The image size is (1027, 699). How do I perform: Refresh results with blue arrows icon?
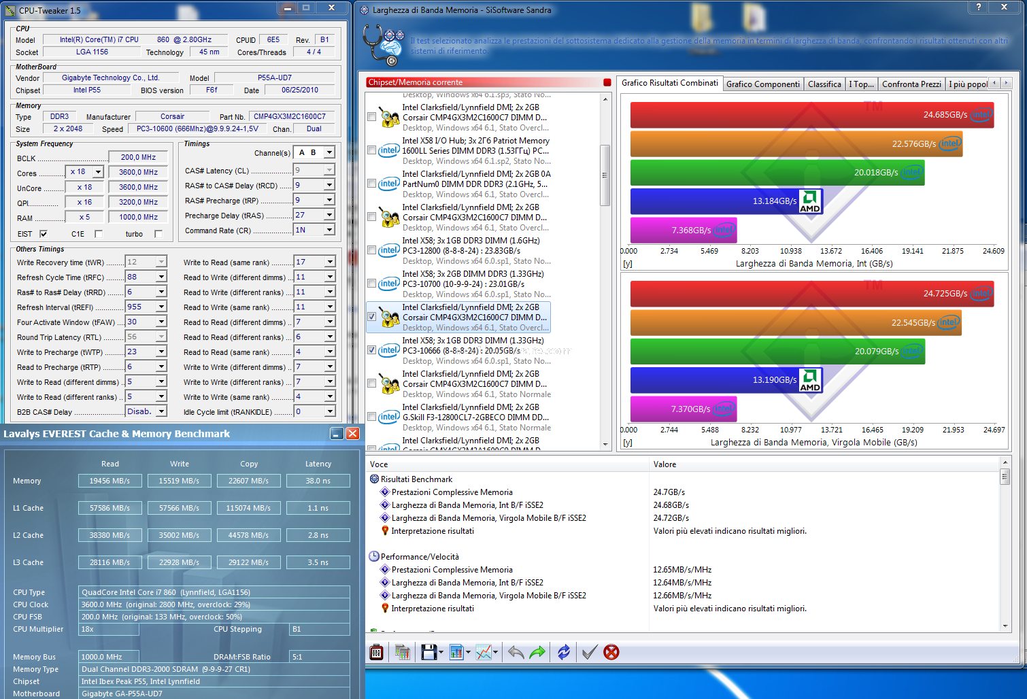coord(564,653)
